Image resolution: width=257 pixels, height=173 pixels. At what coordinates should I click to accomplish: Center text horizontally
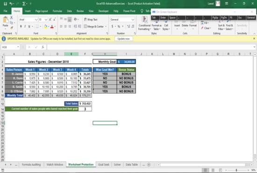(65, 26)
